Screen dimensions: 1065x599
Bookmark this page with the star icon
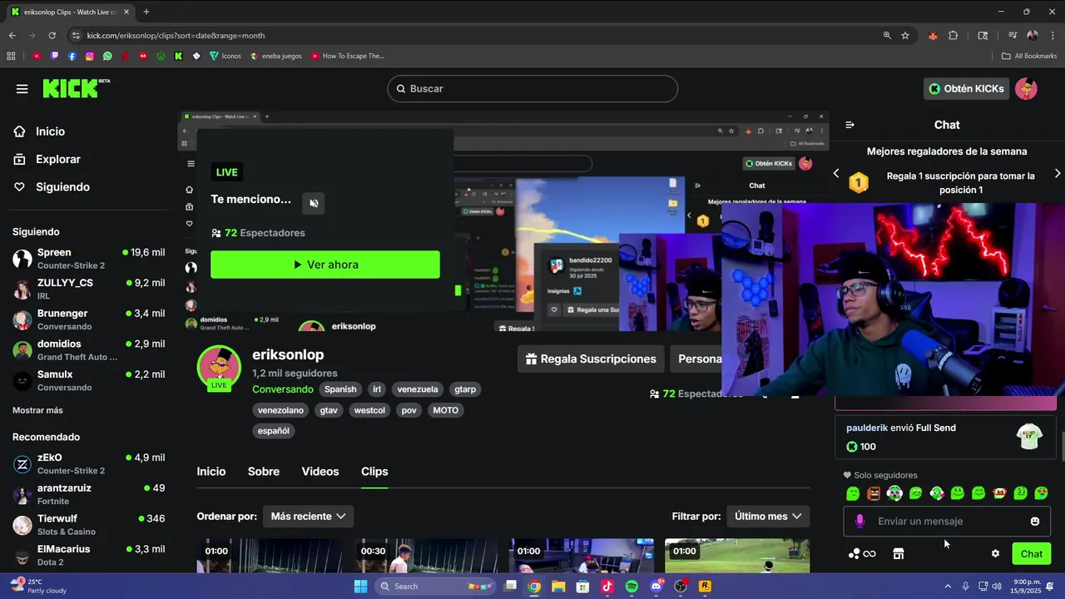pyautogui.click(x=905, y=36)
